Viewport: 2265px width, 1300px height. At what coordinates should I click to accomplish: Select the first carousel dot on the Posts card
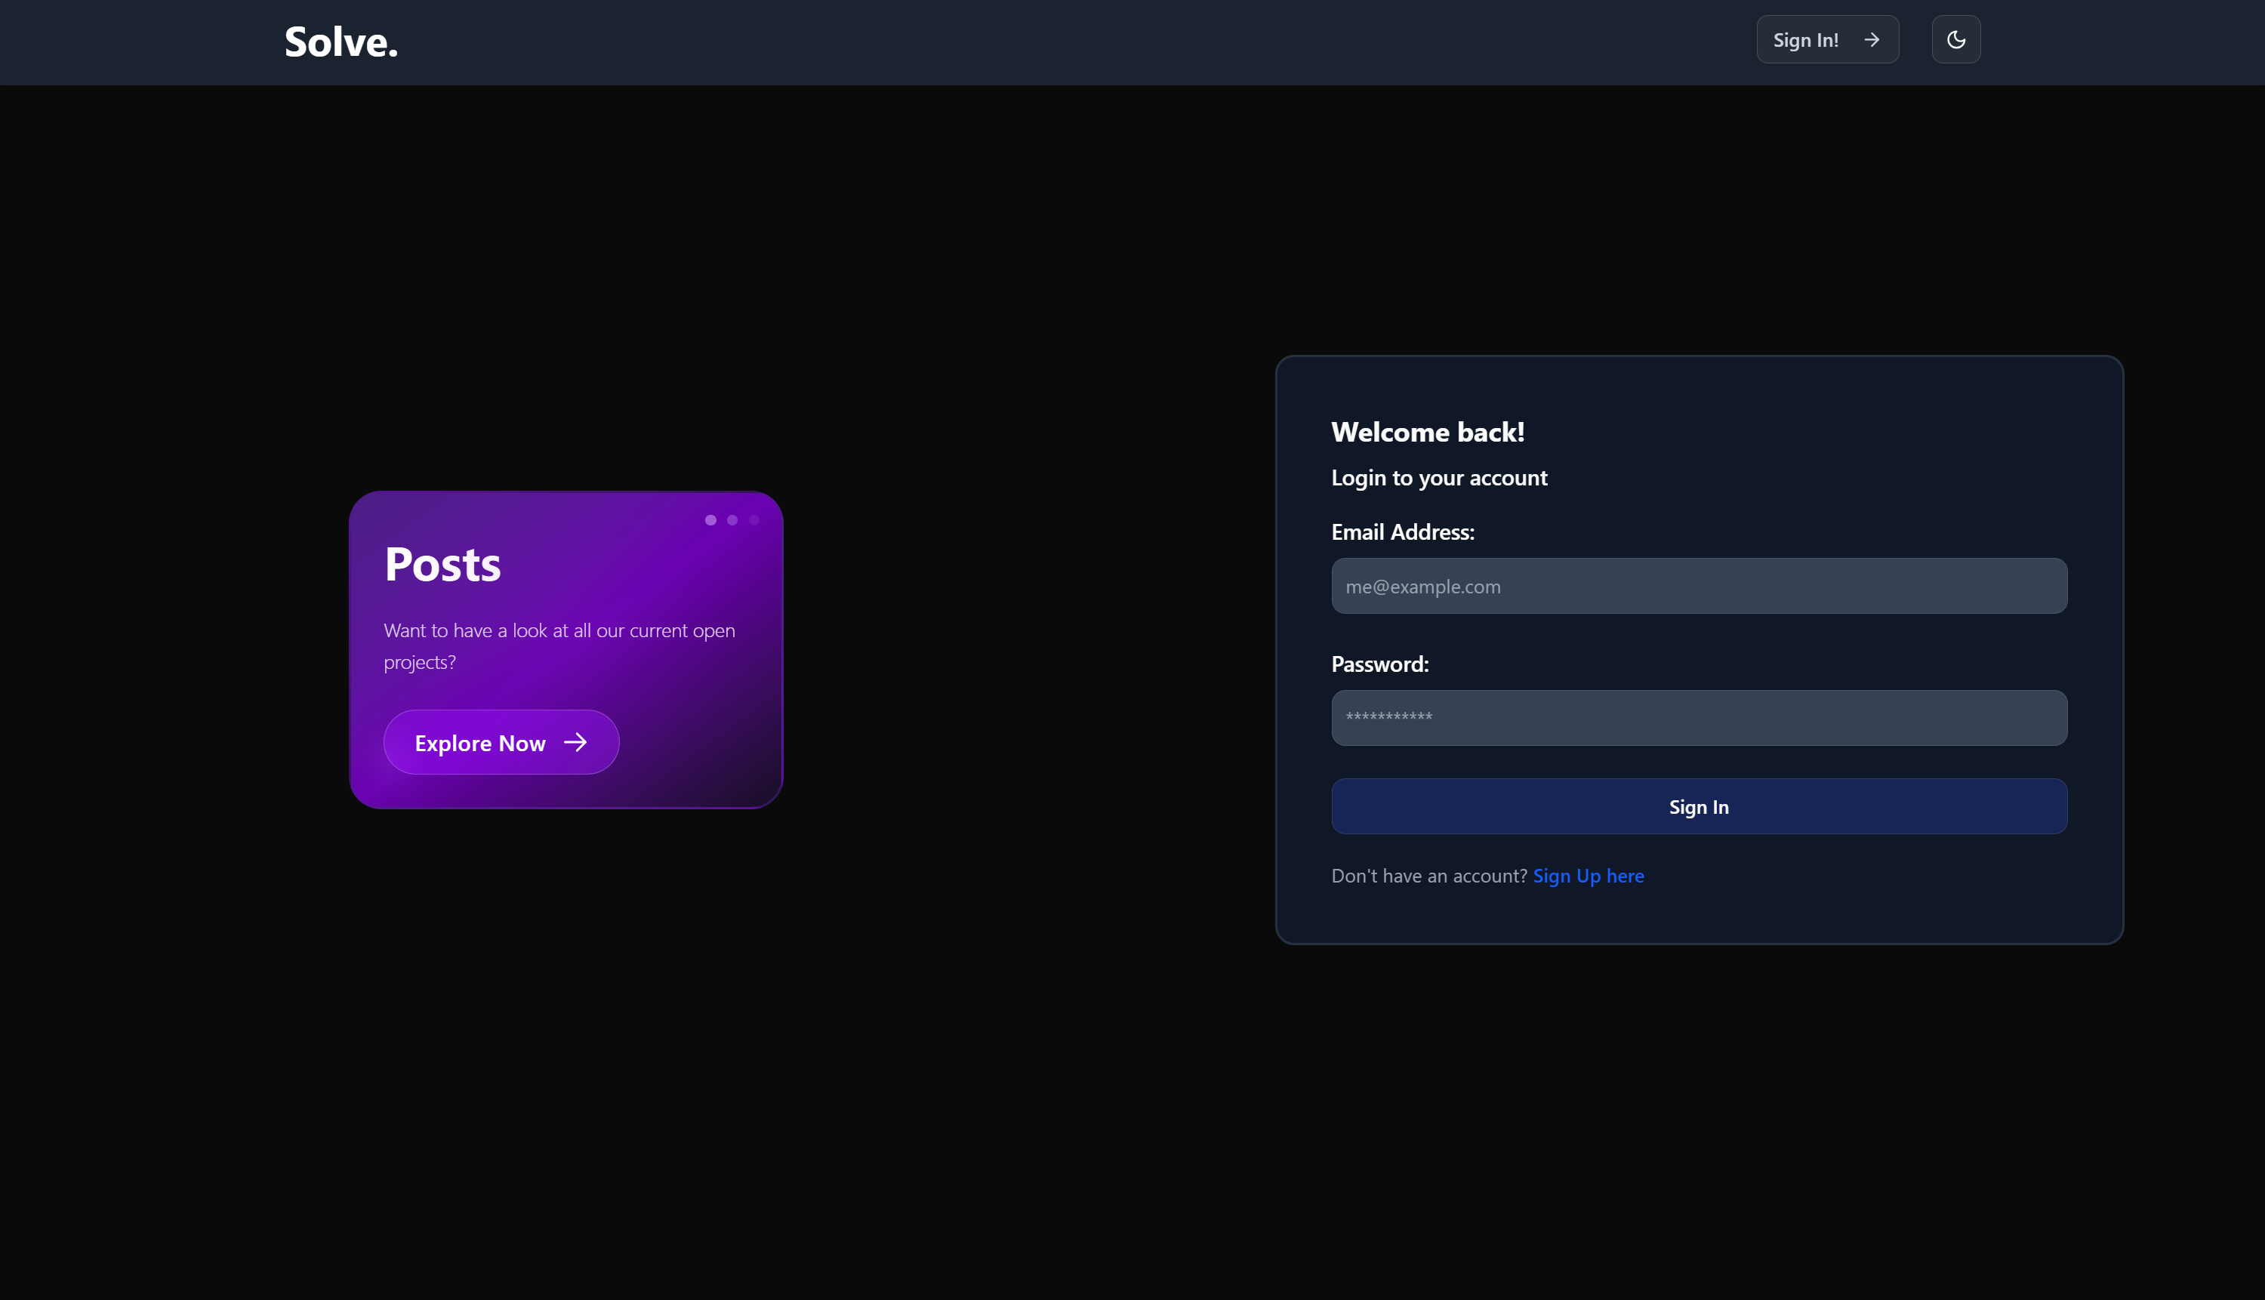(710, 519)
